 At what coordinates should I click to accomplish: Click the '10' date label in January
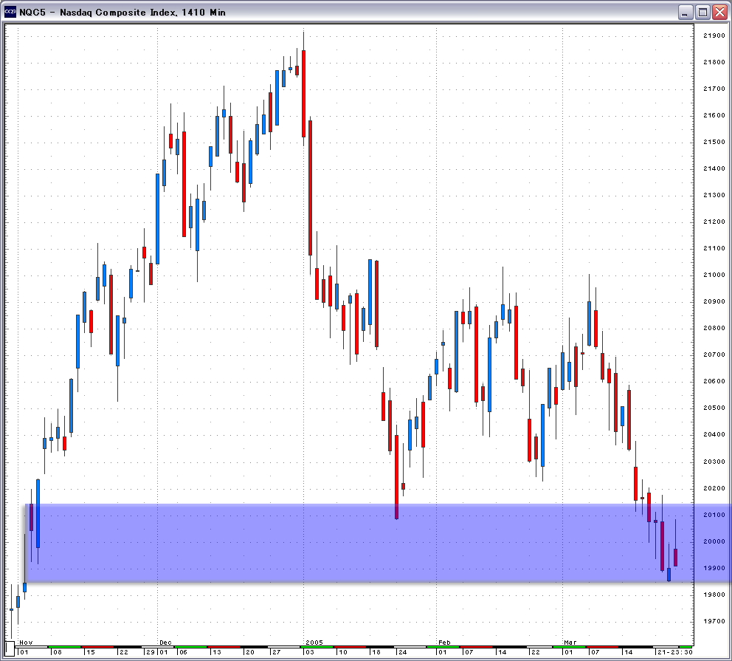342,652
